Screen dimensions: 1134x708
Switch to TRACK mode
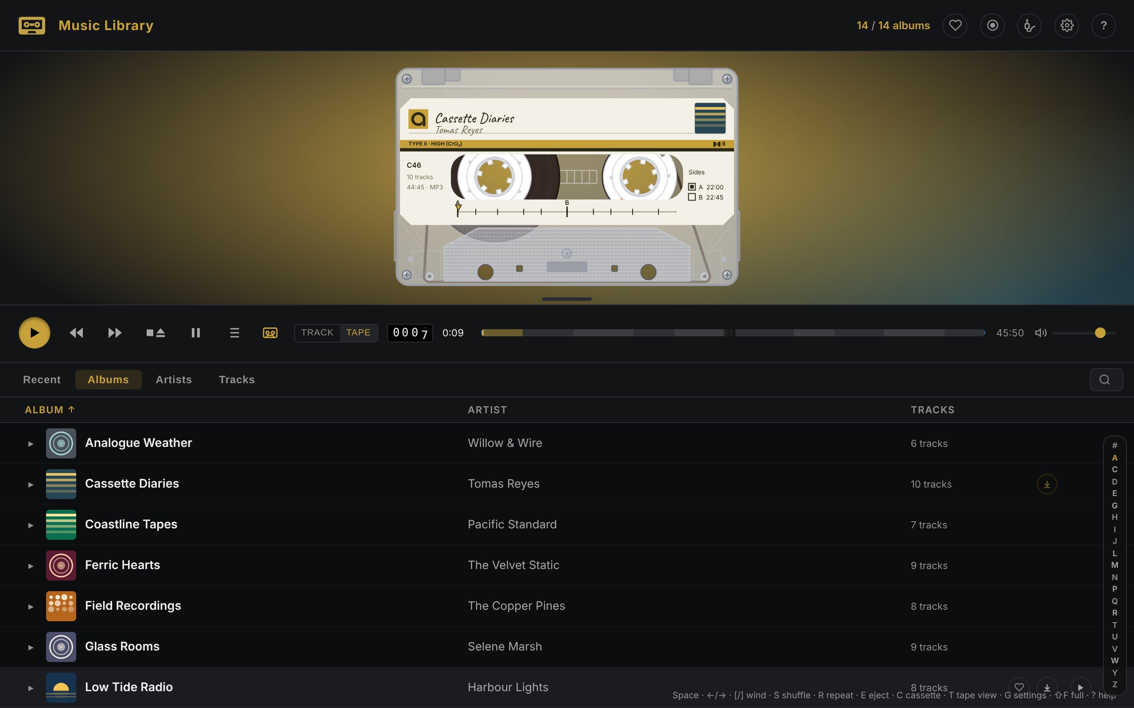[x=317, y=332]
